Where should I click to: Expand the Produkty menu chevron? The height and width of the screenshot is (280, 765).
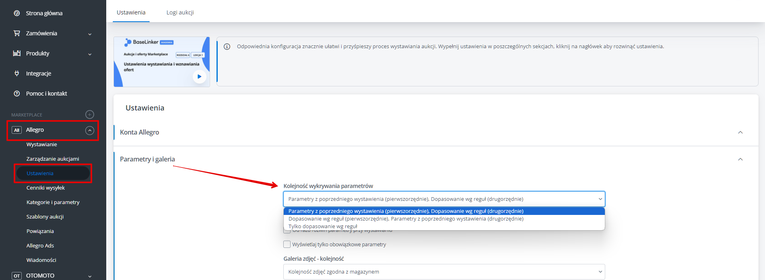(x=90, y=54)
